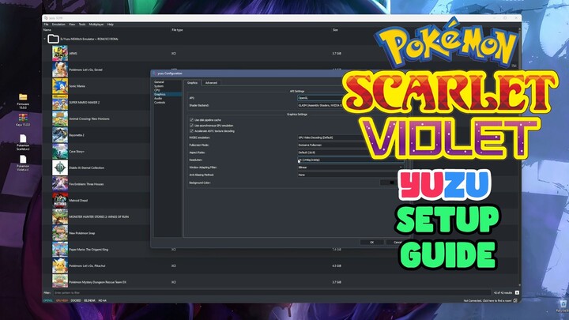Open the Recycle Bin on desktop
569x320 pixels.
(563, 304)
